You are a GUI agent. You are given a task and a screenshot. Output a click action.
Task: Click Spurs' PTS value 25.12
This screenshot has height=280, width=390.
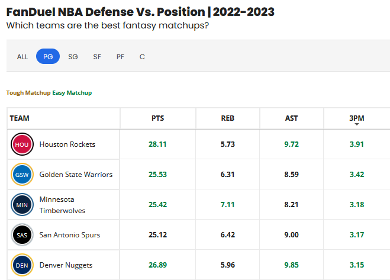coord(157,235)
